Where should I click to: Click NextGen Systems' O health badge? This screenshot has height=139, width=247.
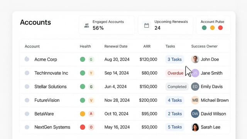click(91, 127)
